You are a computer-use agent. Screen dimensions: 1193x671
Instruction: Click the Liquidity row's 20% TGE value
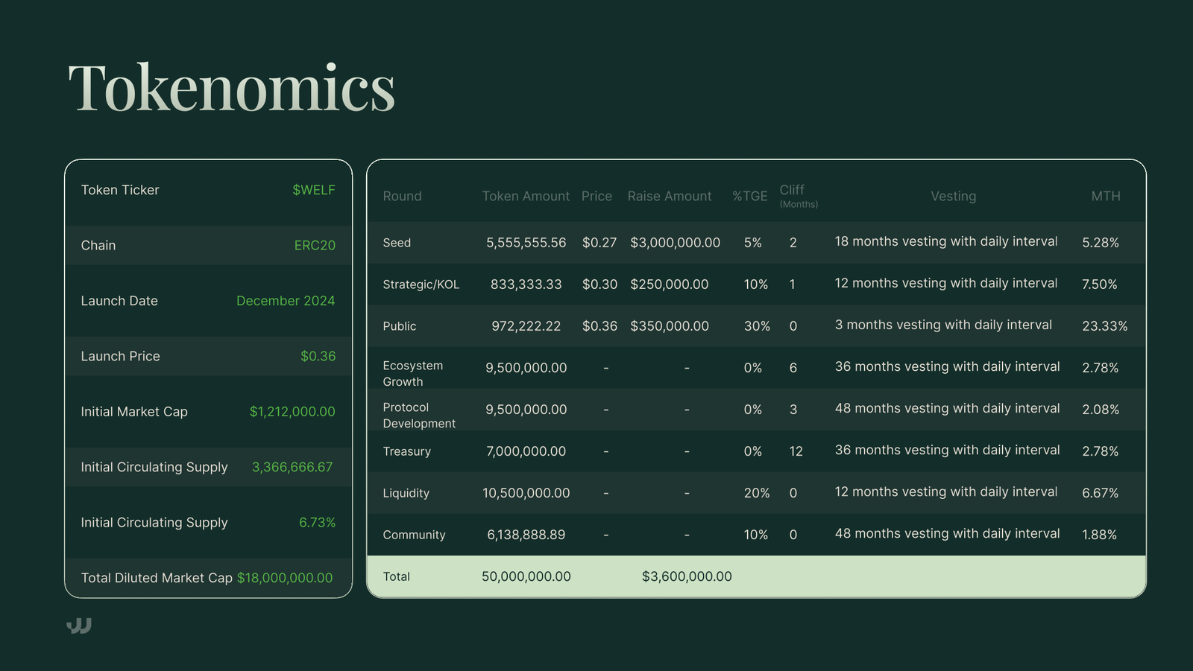[x=756, y=493]
